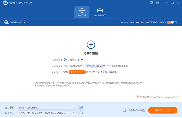Viewport: 182px width, 118px height.
Task: Expand the Load DVD dropdown arrow in toolbar
Action: coord(25,22)
